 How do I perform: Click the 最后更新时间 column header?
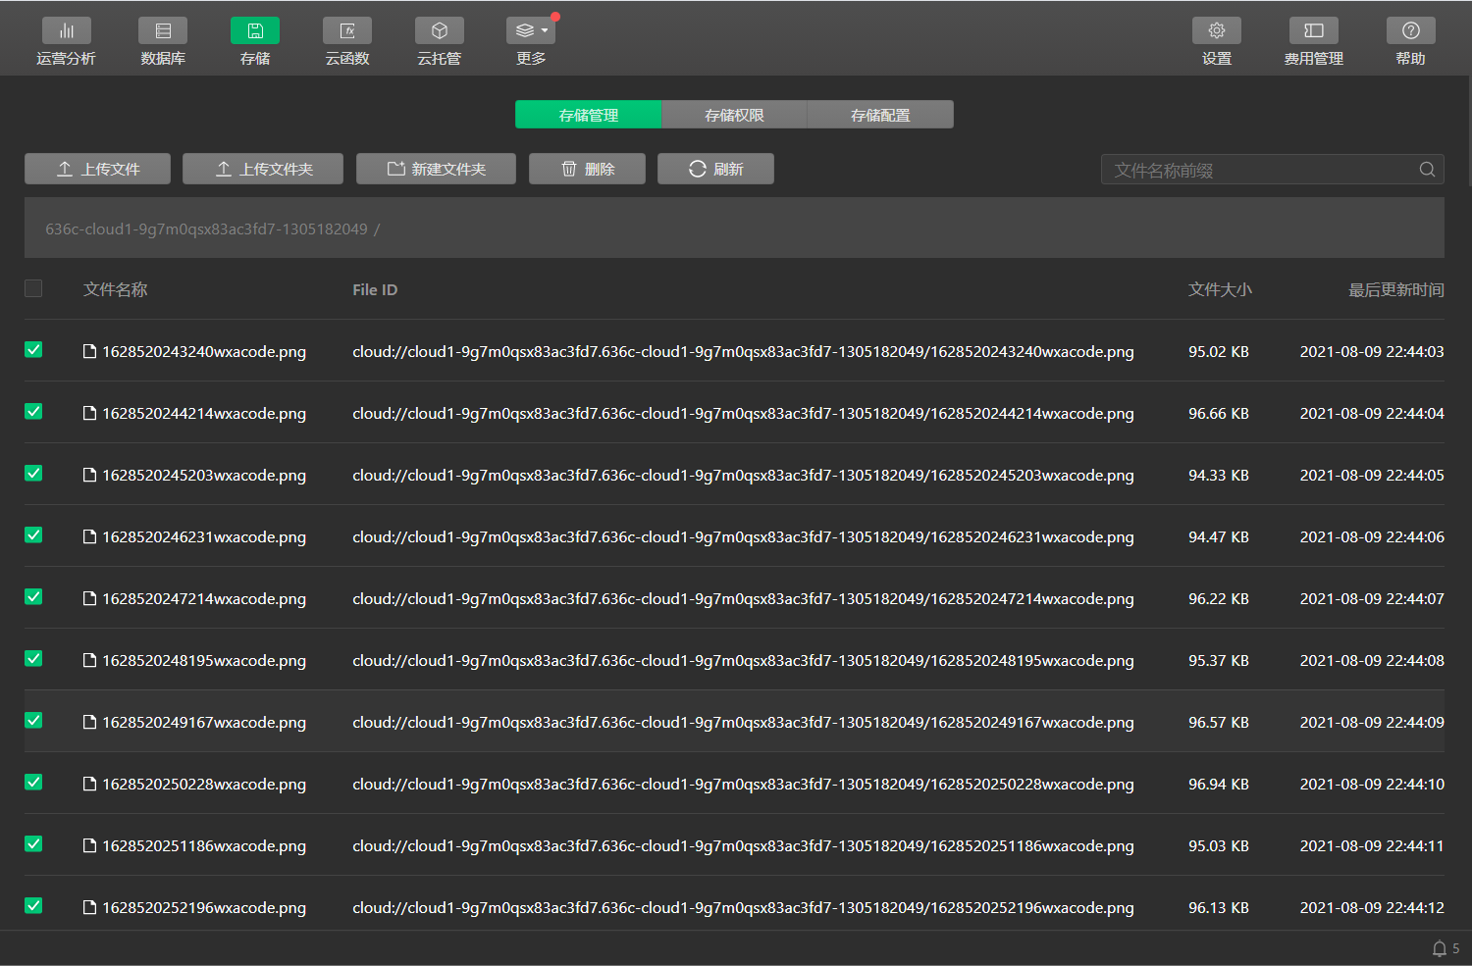[x=1395, y=289]
